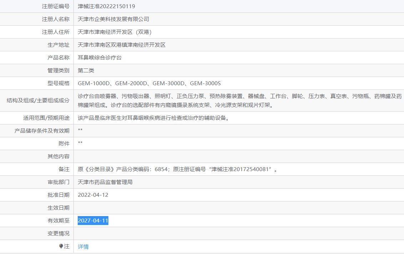This screenshot has height=256, width=404.
Task: Click approving department 天津市药品监督管理局
Action: click(105, 182)
